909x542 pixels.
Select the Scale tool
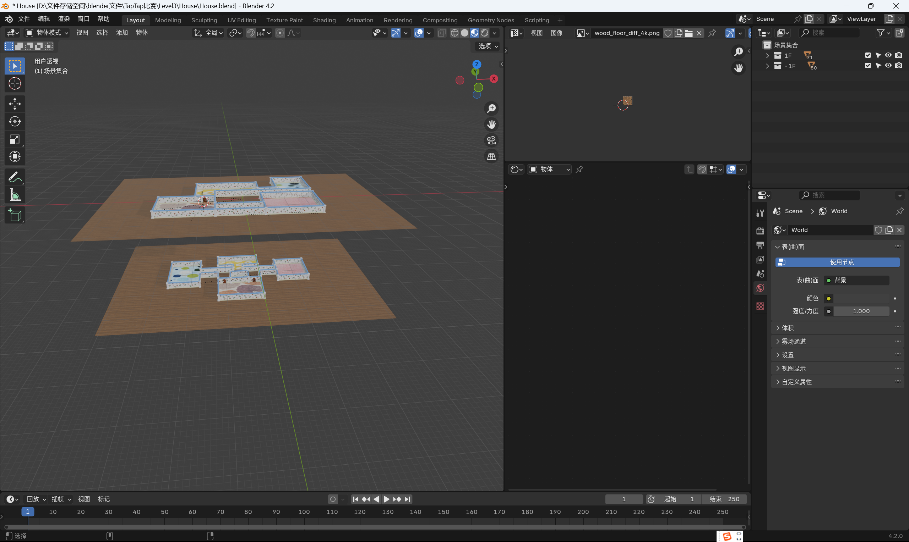point(15,139)
